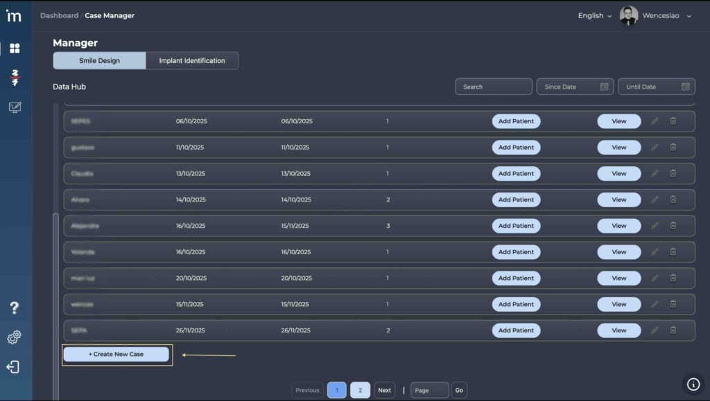Image resolution: width=710 pixels, height=401 pixels.
Task: Open the dashboard grid icon in sidebar
Action: click(15, 48)
